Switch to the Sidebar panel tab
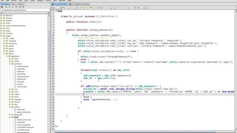This screenshot has height=133, width=237. 21,4
